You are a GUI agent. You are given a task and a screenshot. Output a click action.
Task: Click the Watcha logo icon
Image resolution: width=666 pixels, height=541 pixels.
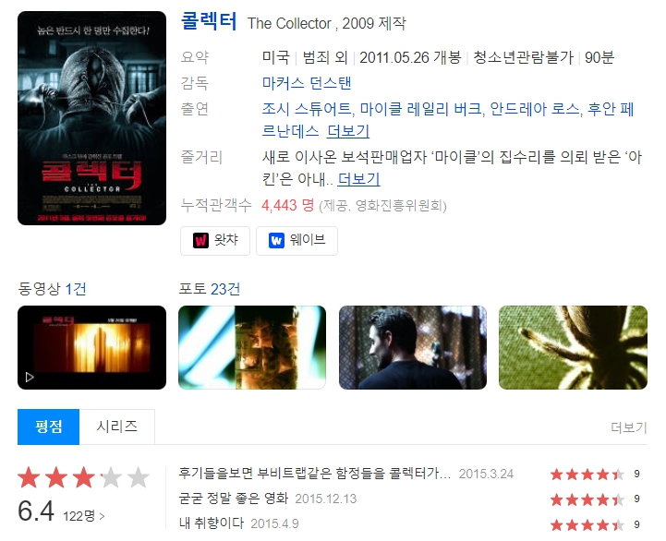[x=200, y=240]
